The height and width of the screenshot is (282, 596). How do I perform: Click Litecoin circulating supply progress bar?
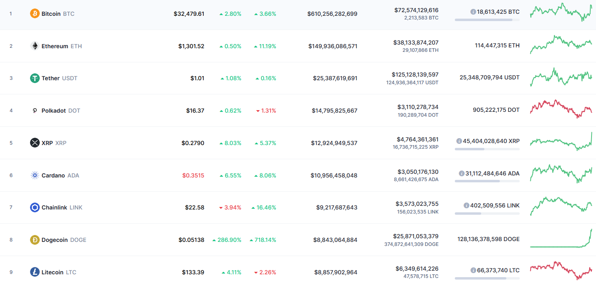487,278
